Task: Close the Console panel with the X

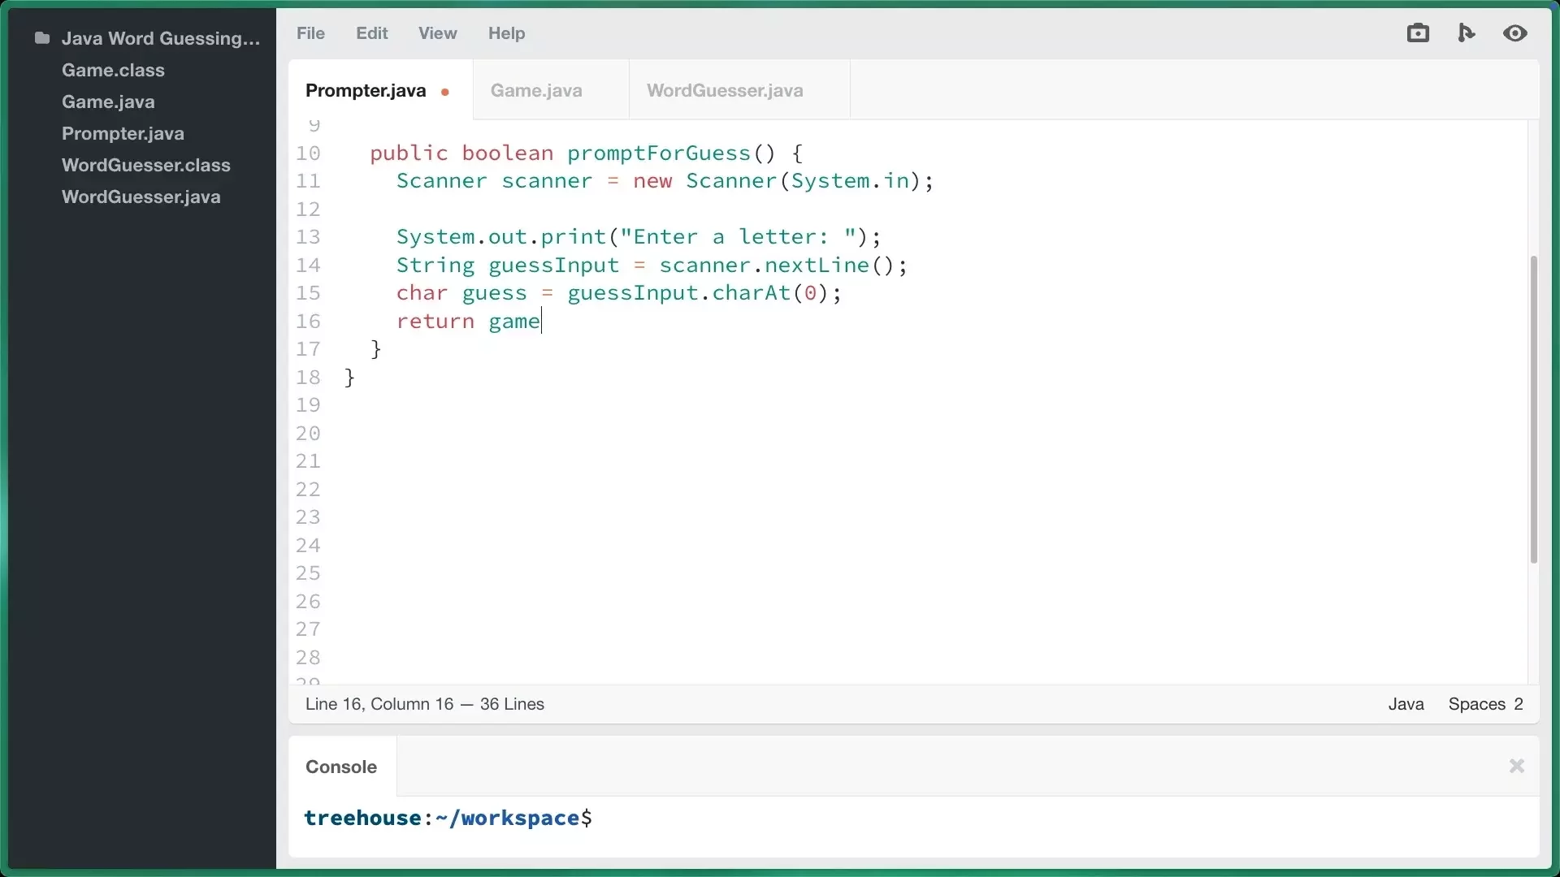Action: pos(1516,766)
